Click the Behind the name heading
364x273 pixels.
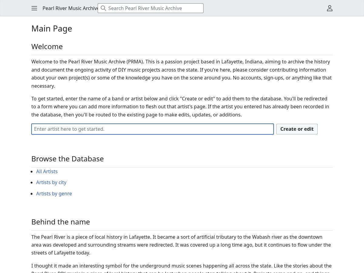tap(61, 222)
